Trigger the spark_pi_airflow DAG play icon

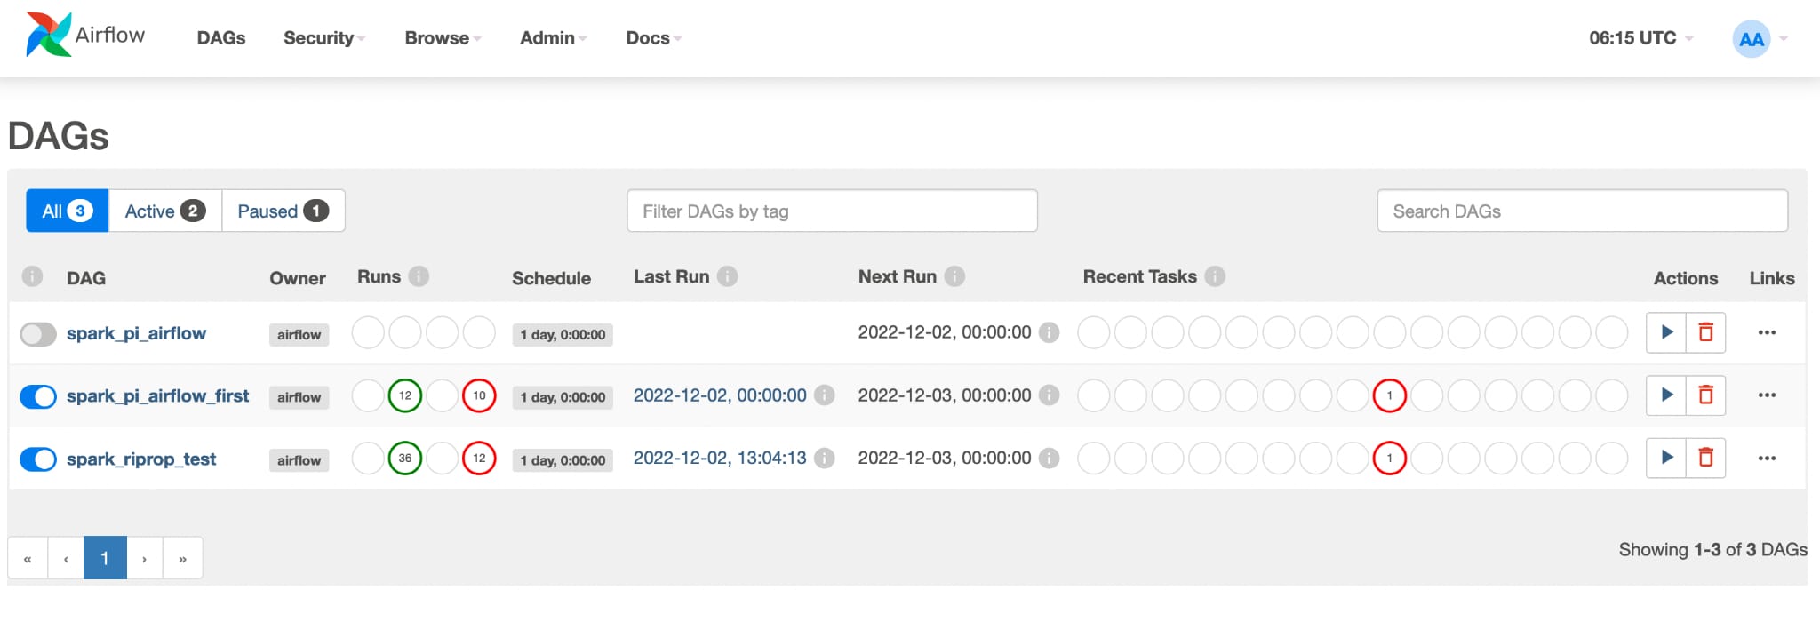pos(1666,332)
